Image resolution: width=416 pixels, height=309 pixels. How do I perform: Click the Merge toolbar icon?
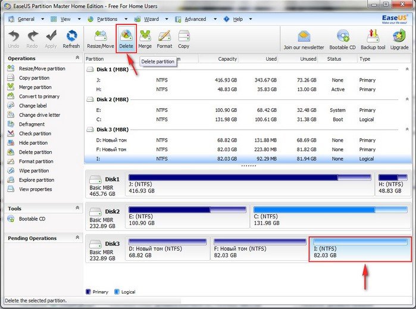(145, 39)
